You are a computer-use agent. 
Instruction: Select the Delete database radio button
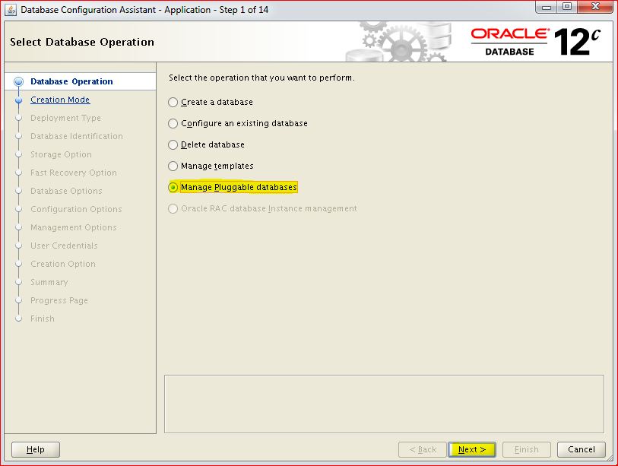pyautogui.click(x=173, y=144)
